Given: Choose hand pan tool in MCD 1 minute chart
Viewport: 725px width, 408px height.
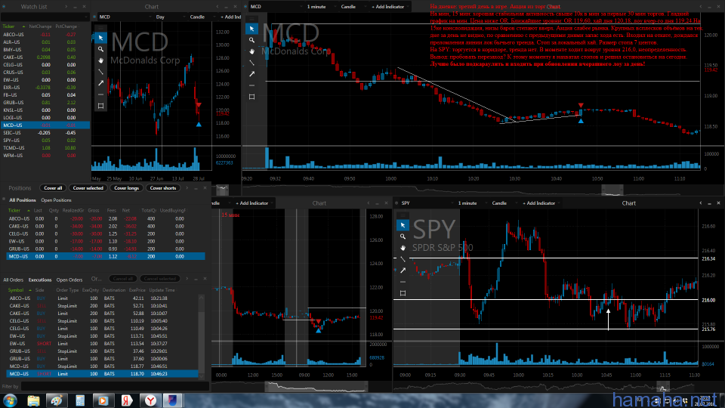Looking at the screenshot, I should click(251, 51).
